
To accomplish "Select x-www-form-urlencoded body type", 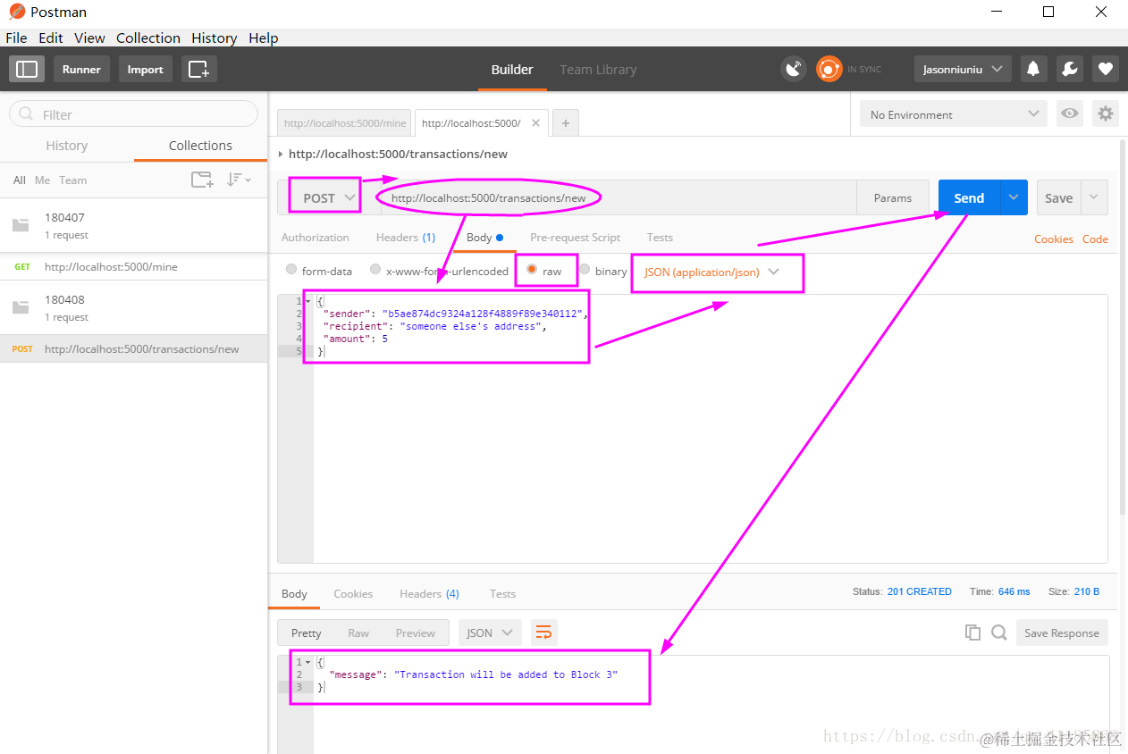I will (x=375, y=270).
